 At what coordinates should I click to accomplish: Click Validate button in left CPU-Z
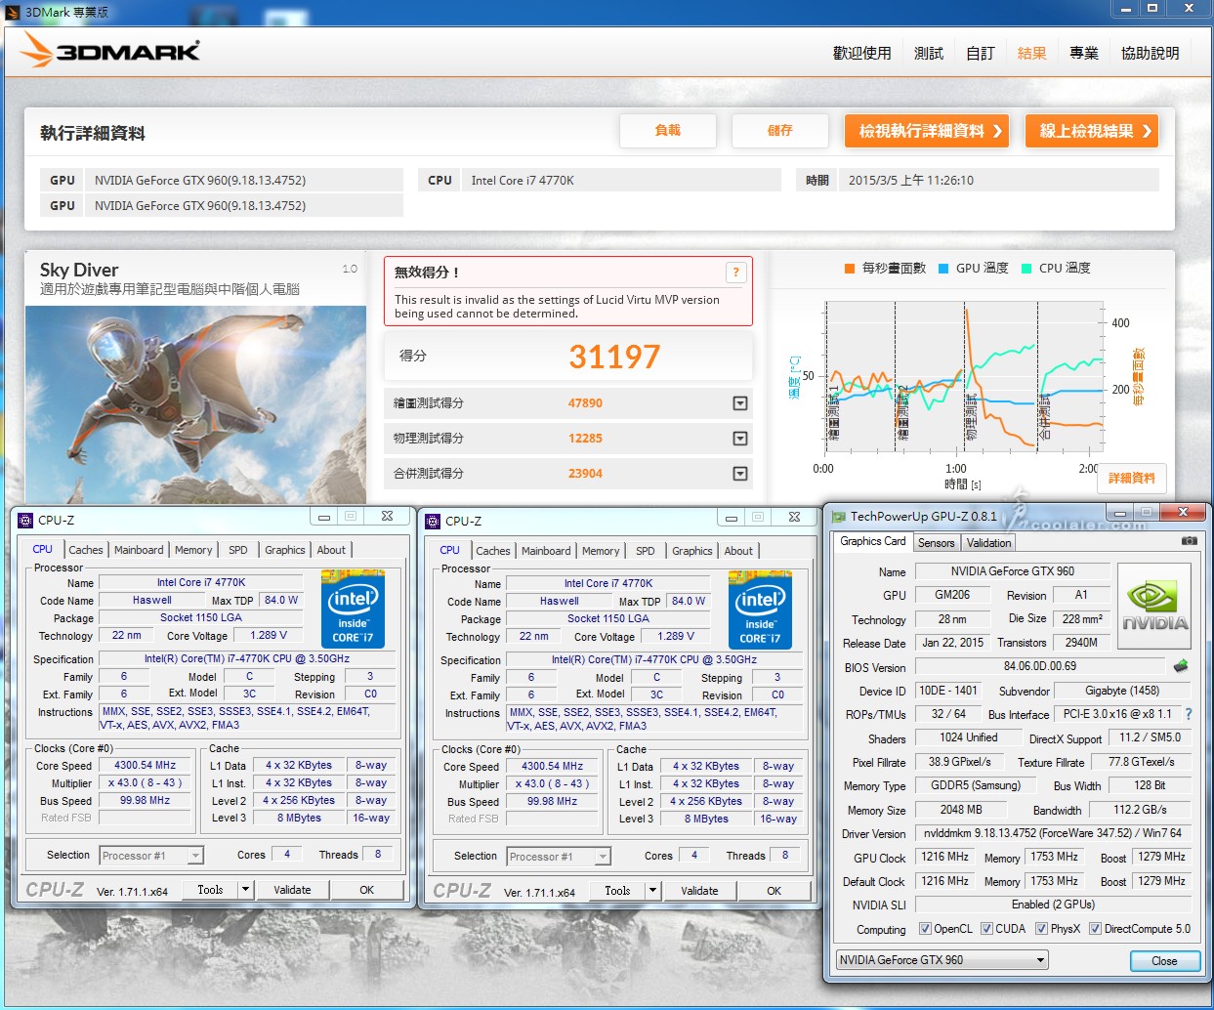tap(292, 890)
